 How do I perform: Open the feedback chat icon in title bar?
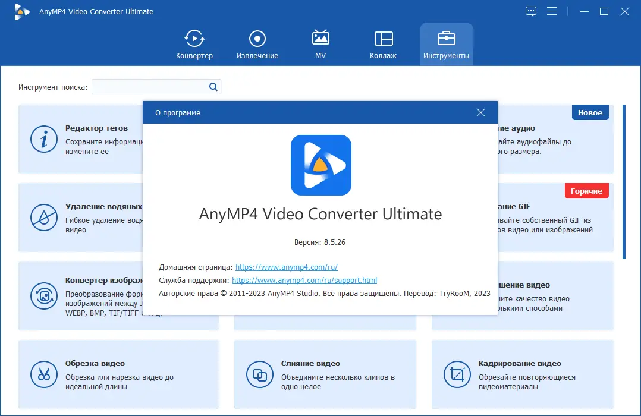[x=530, y=11]
